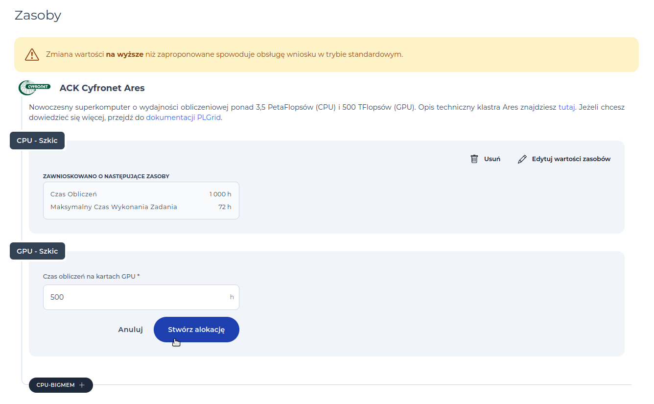Click the pencil icon for editing resource values

522,159
